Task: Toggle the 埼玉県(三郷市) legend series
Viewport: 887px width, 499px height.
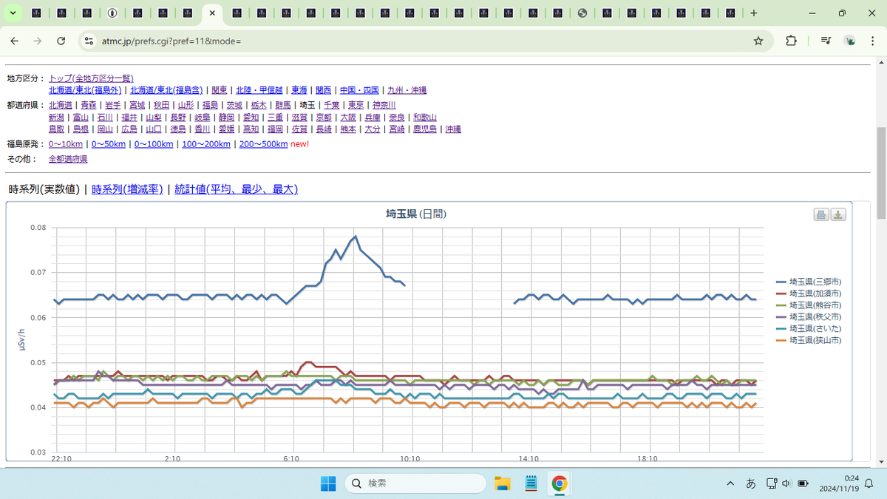Action: (809, 282)
